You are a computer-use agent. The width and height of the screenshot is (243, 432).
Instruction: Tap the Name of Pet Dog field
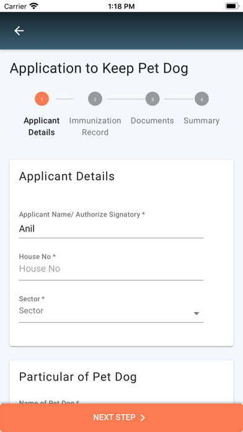pos(111,403)
